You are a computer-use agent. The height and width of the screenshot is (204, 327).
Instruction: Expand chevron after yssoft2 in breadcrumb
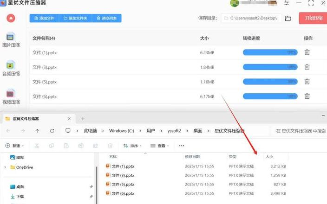(187, 131)
